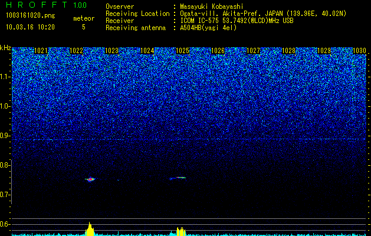Image resolution: width=371 pixels, height=236 pixels.
Task: Click the 'Receiver' field label
Action: (120, 21)
